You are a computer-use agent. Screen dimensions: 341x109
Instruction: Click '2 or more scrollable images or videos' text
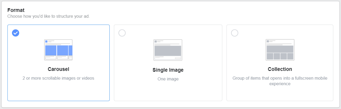coord(58,78)
